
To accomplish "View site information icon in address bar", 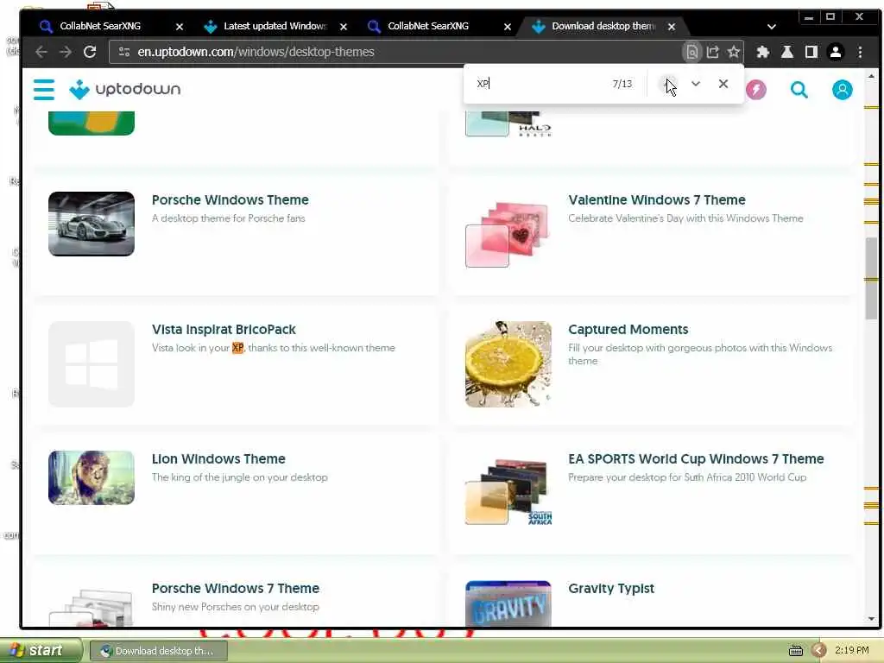I will tap(124, 52).
